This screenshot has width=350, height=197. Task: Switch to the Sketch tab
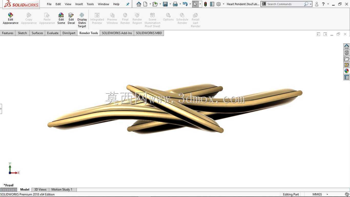pos(22,33)
